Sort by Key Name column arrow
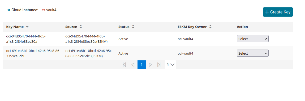The image size is (305, 101). click(27, 27)
